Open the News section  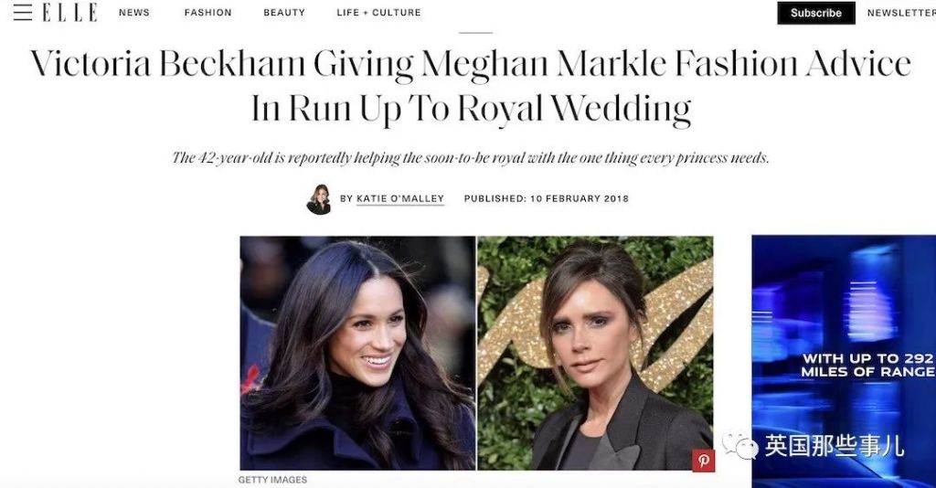point(134,13)
